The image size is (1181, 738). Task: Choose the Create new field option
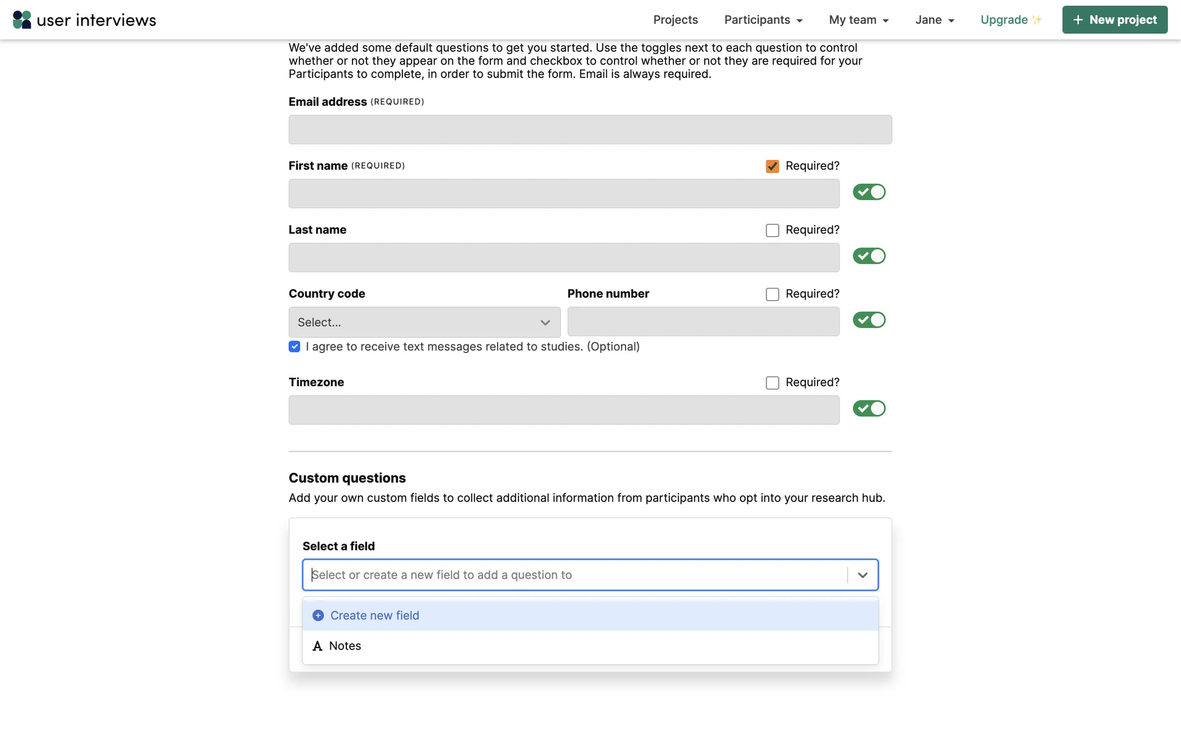coord(375,616)
